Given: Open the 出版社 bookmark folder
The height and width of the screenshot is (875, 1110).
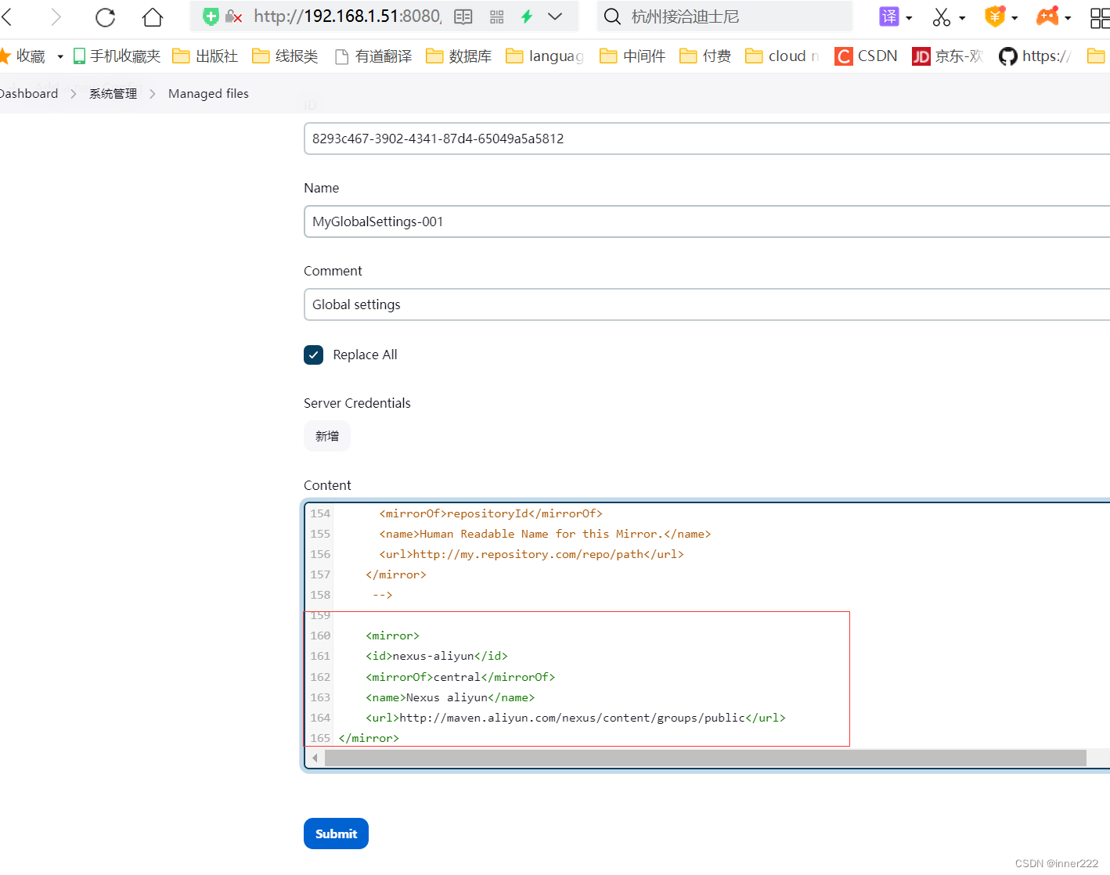Looking at the screenshot, I should tap(205, 56).
